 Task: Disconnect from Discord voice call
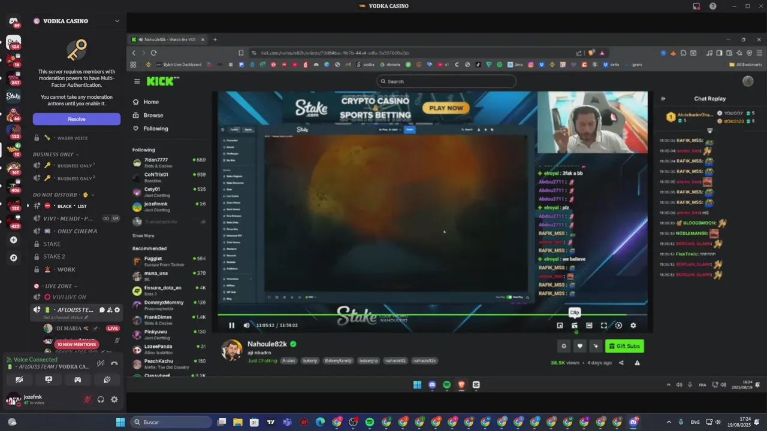(114, 363)
